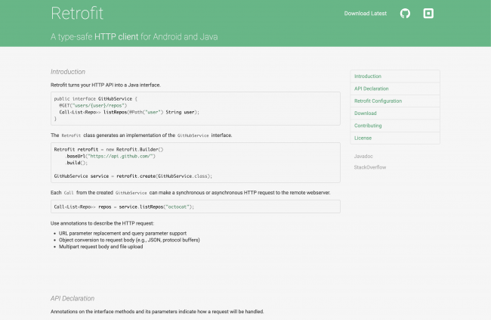Screen dimensions: 491x320
Task: Click the Retrofit.Builder code block
Action: 196,163
